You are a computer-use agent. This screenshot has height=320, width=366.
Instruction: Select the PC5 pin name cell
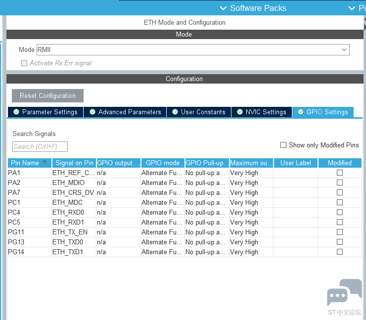[29, 223]
